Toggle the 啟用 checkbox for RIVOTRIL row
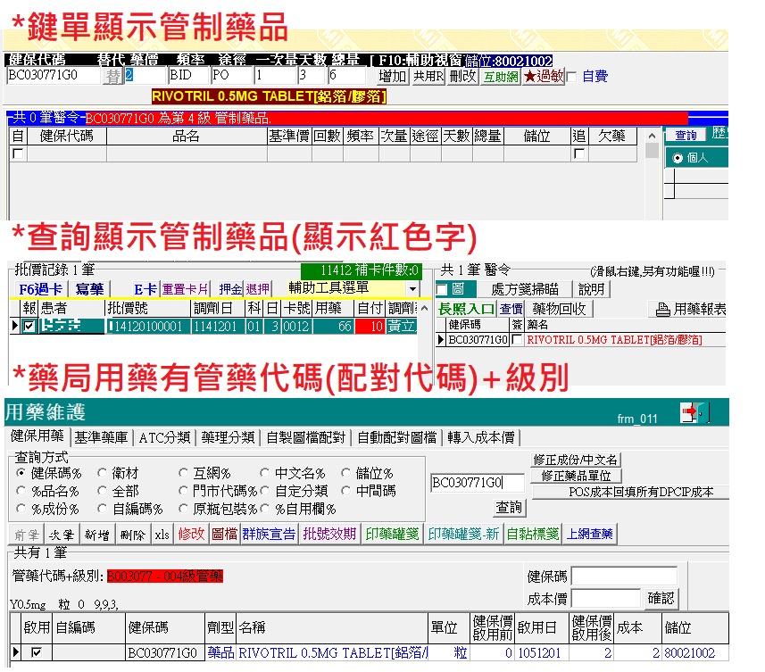Image resolution: width=765 pixels, height=672 pixels. tap(36, 653)
